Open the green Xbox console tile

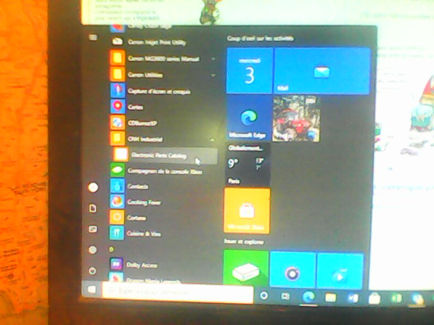pyautogui.click(x=246, y=268)
